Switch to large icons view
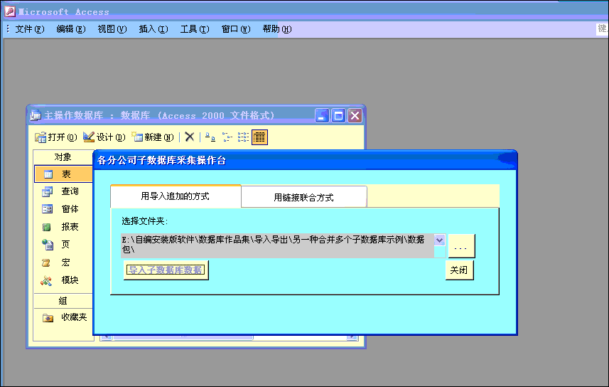This screenshot has width=609, height=387. coord(210,137)
